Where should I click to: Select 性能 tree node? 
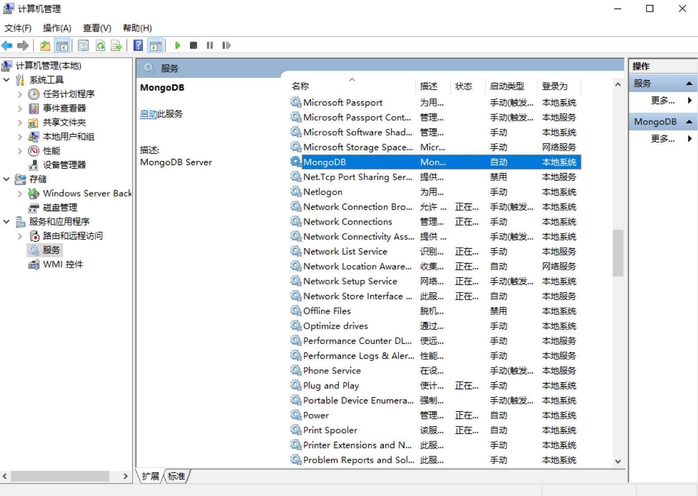point(51,150)
